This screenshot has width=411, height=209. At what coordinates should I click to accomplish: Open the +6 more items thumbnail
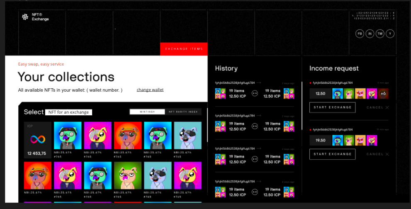point(383,94)
